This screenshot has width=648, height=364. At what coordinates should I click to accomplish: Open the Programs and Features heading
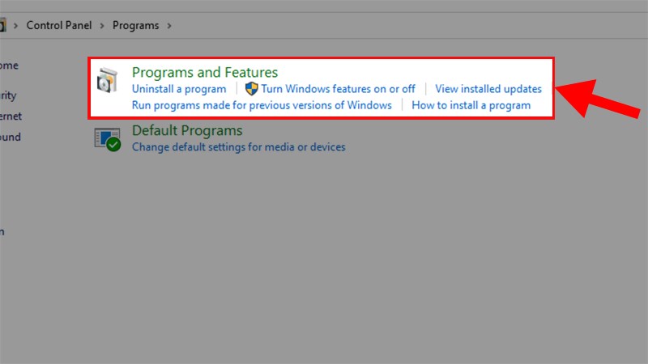pyautogui.click(x=205, y=72)
